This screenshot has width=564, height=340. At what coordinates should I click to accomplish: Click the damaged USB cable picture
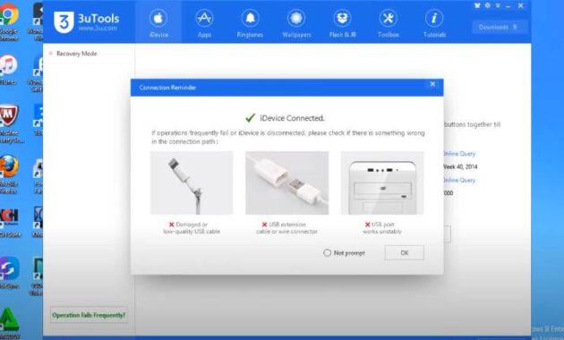click(192, 183)
